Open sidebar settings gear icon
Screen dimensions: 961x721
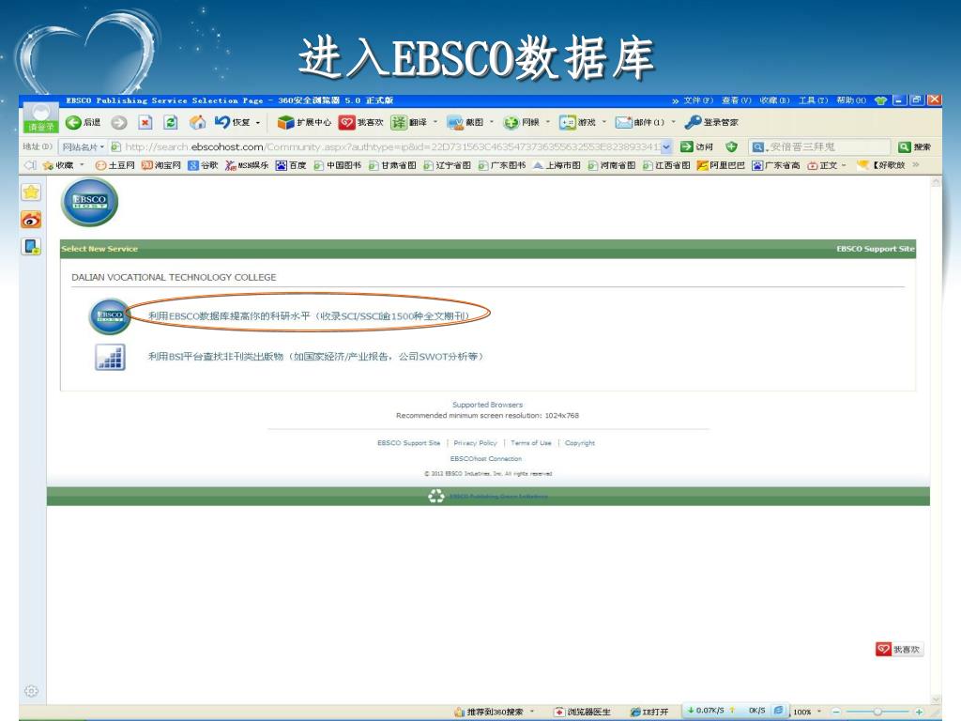click(31, 691)
